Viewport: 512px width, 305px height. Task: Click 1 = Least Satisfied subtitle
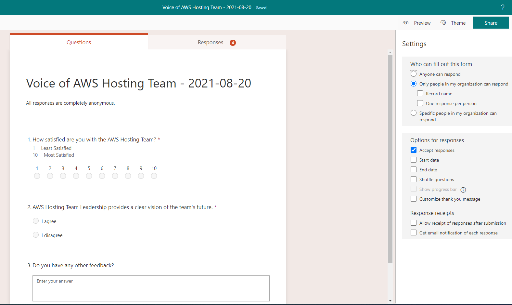[x=52, y=148]
